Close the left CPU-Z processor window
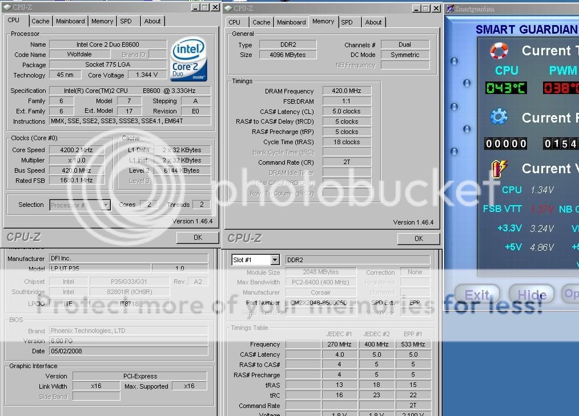Image resolution: width=579 pixels, height=416 pixels. tap(215, 7)
